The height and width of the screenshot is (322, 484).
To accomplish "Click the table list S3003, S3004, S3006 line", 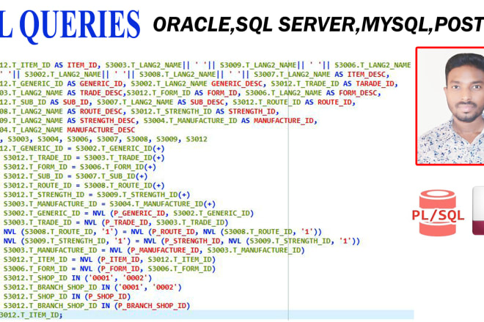I will [103, 139].
